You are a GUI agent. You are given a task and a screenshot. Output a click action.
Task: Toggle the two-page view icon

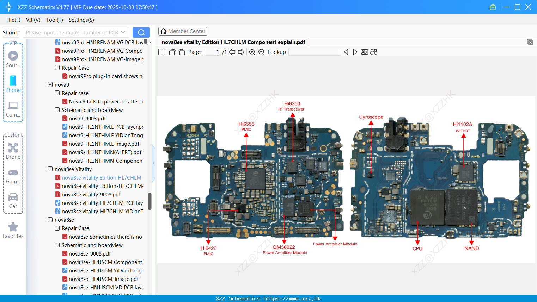[x=161, y=52]
